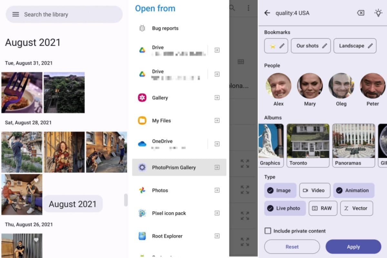This screenshot has width=387, height=258.
Task: Click the first Drive logo icon
Action: pyautogui.click(x=142, y=50)
